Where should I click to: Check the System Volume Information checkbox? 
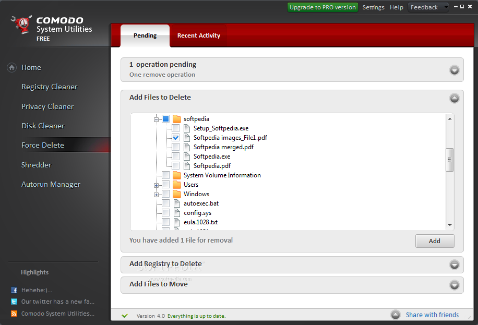(x=165, y=175)
